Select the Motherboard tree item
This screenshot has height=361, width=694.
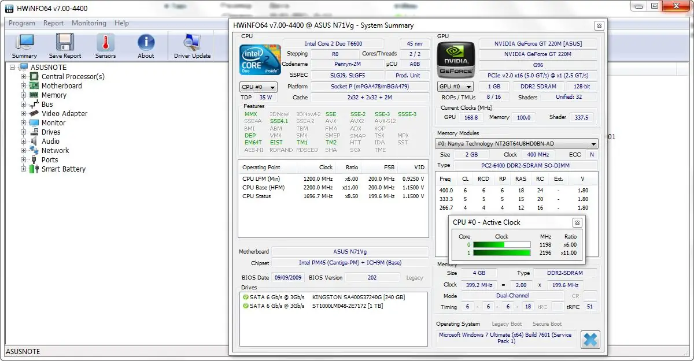61,86
